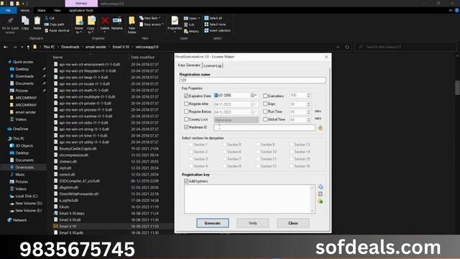Go back with Explorer back arrow

coord(6,47)
